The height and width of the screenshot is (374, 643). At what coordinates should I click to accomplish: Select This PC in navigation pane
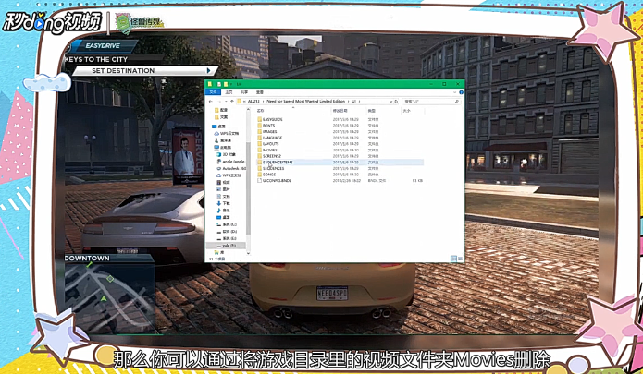point(223,148)
